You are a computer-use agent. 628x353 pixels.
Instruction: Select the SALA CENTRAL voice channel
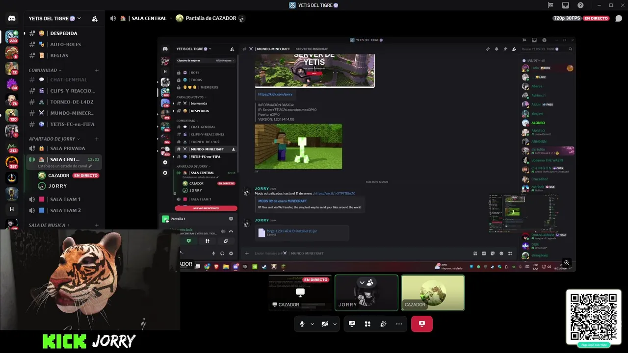point(64,159)
